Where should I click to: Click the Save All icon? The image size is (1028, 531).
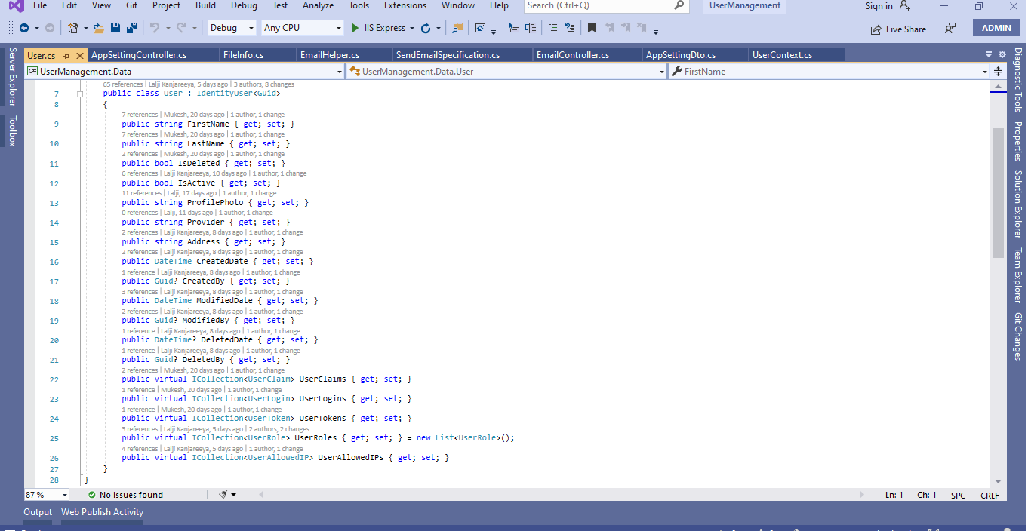pos(132,28)
